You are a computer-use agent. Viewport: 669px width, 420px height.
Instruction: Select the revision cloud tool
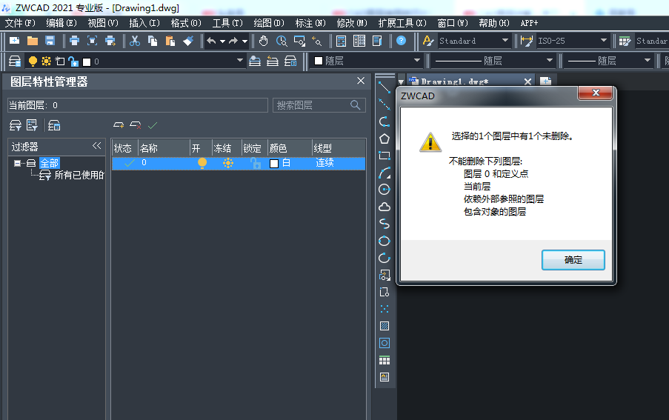coord(385,207)
